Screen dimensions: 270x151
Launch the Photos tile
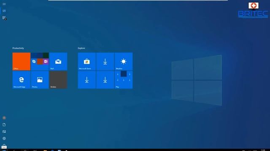[x=40, y=80]
